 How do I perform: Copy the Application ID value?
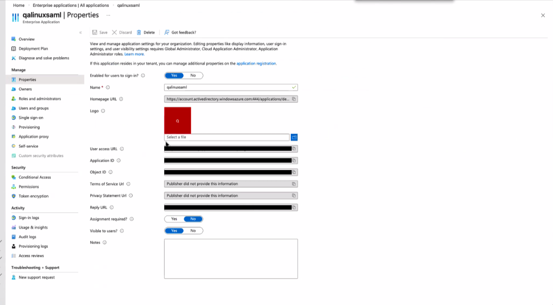click(x=294, y=161)
